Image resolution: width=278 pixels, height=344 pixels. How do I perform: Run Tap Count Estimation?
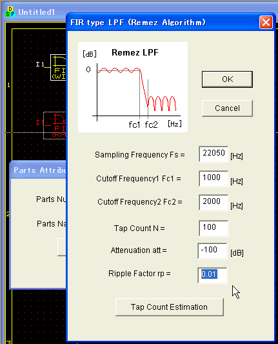[x=170, y=307]
